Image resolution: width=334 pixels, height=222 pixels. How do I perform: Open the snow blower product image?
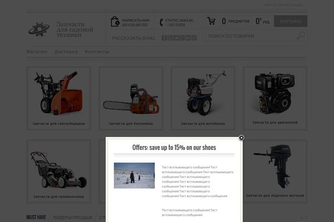58,93
